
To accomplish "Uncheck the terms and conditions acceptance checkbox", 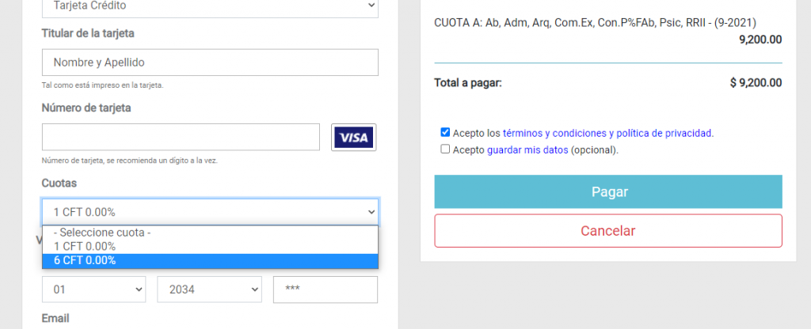I will [445, 132].
